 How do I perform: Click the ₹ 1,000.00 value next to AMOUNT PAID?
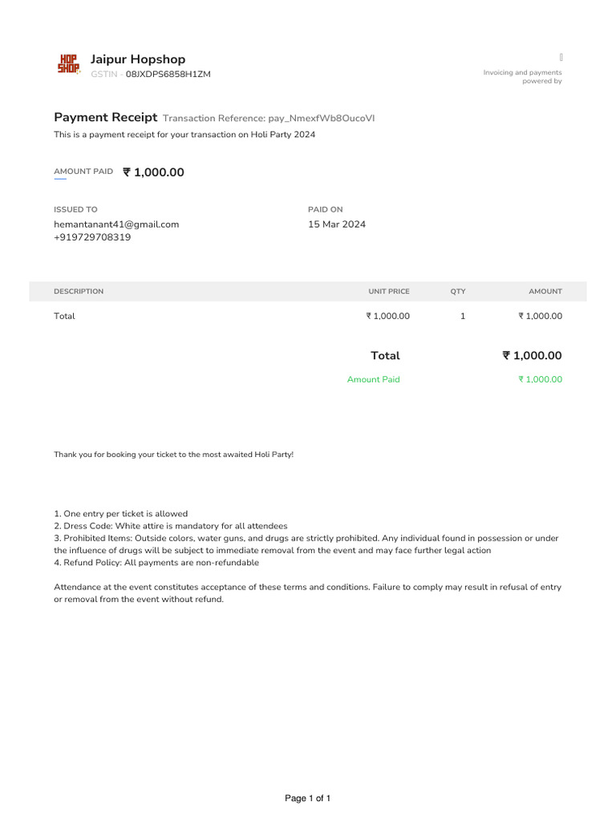pyautogui.click(x=153, y=172)
